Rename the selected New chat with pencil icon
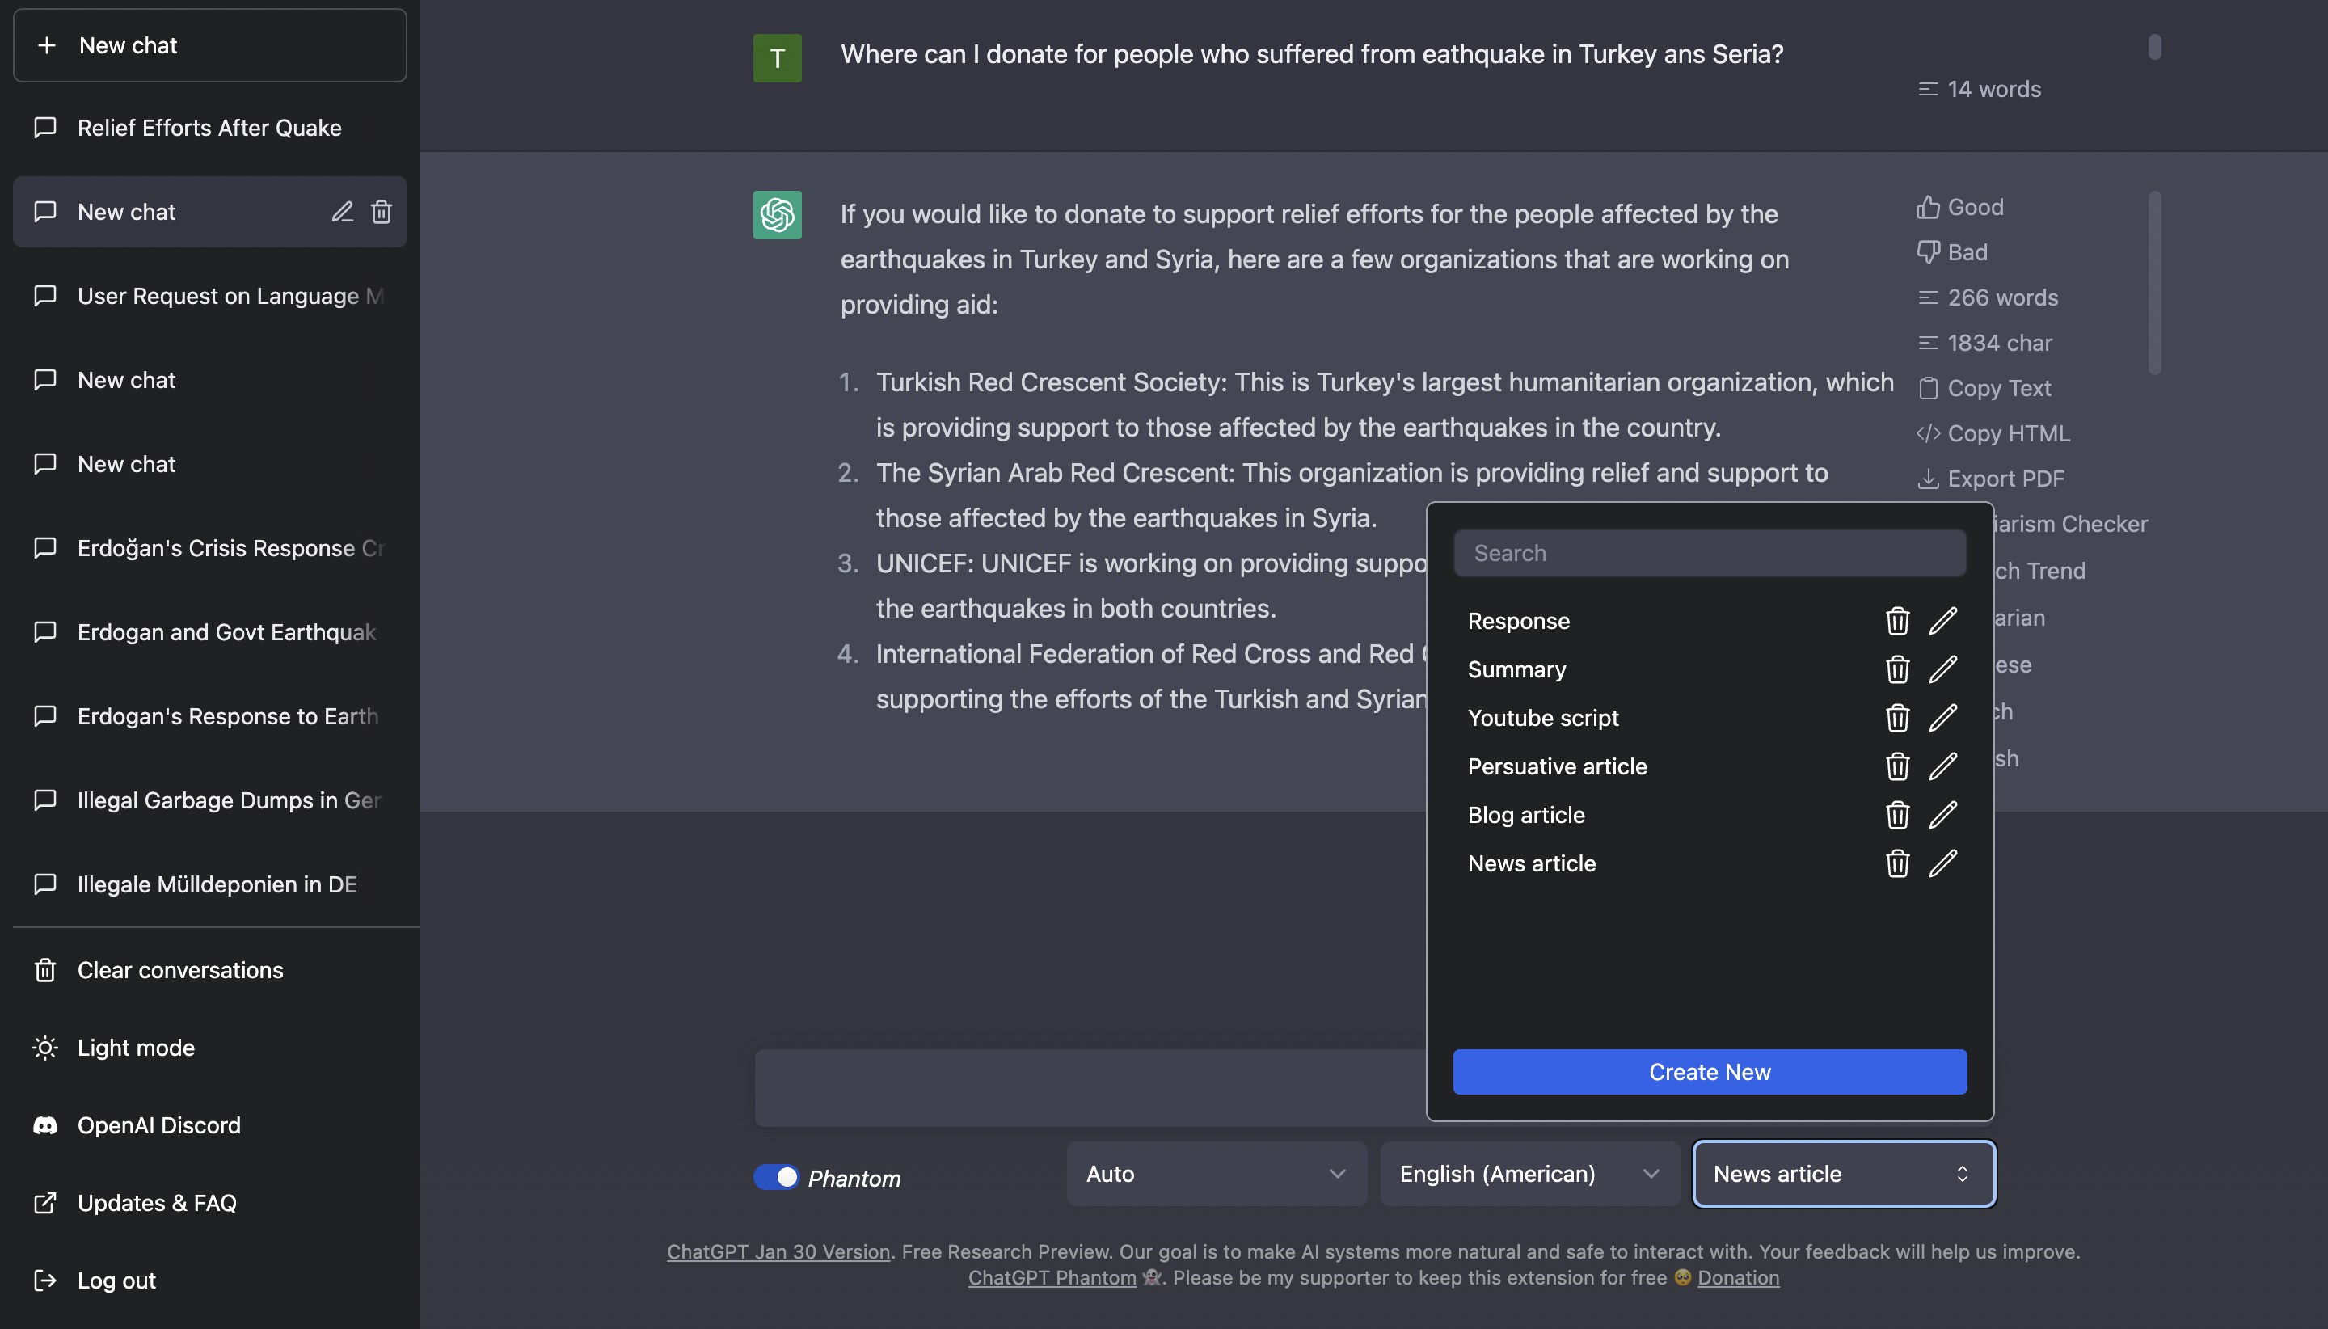This screenshot has height=1329, width=2328. click(x=342, y=212)
